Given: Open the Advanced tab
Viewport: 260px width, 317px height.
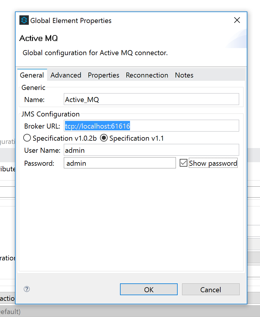Looking at the screenshot, I should [66, 75].
